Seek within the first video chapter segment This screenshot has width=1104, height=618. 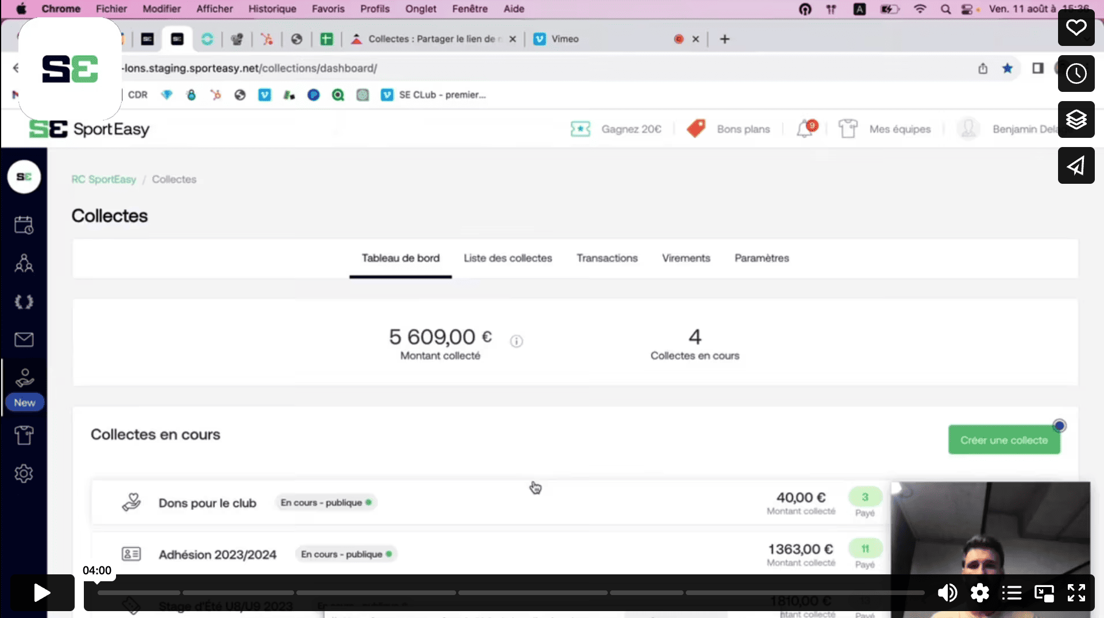[x=138, y=592]
